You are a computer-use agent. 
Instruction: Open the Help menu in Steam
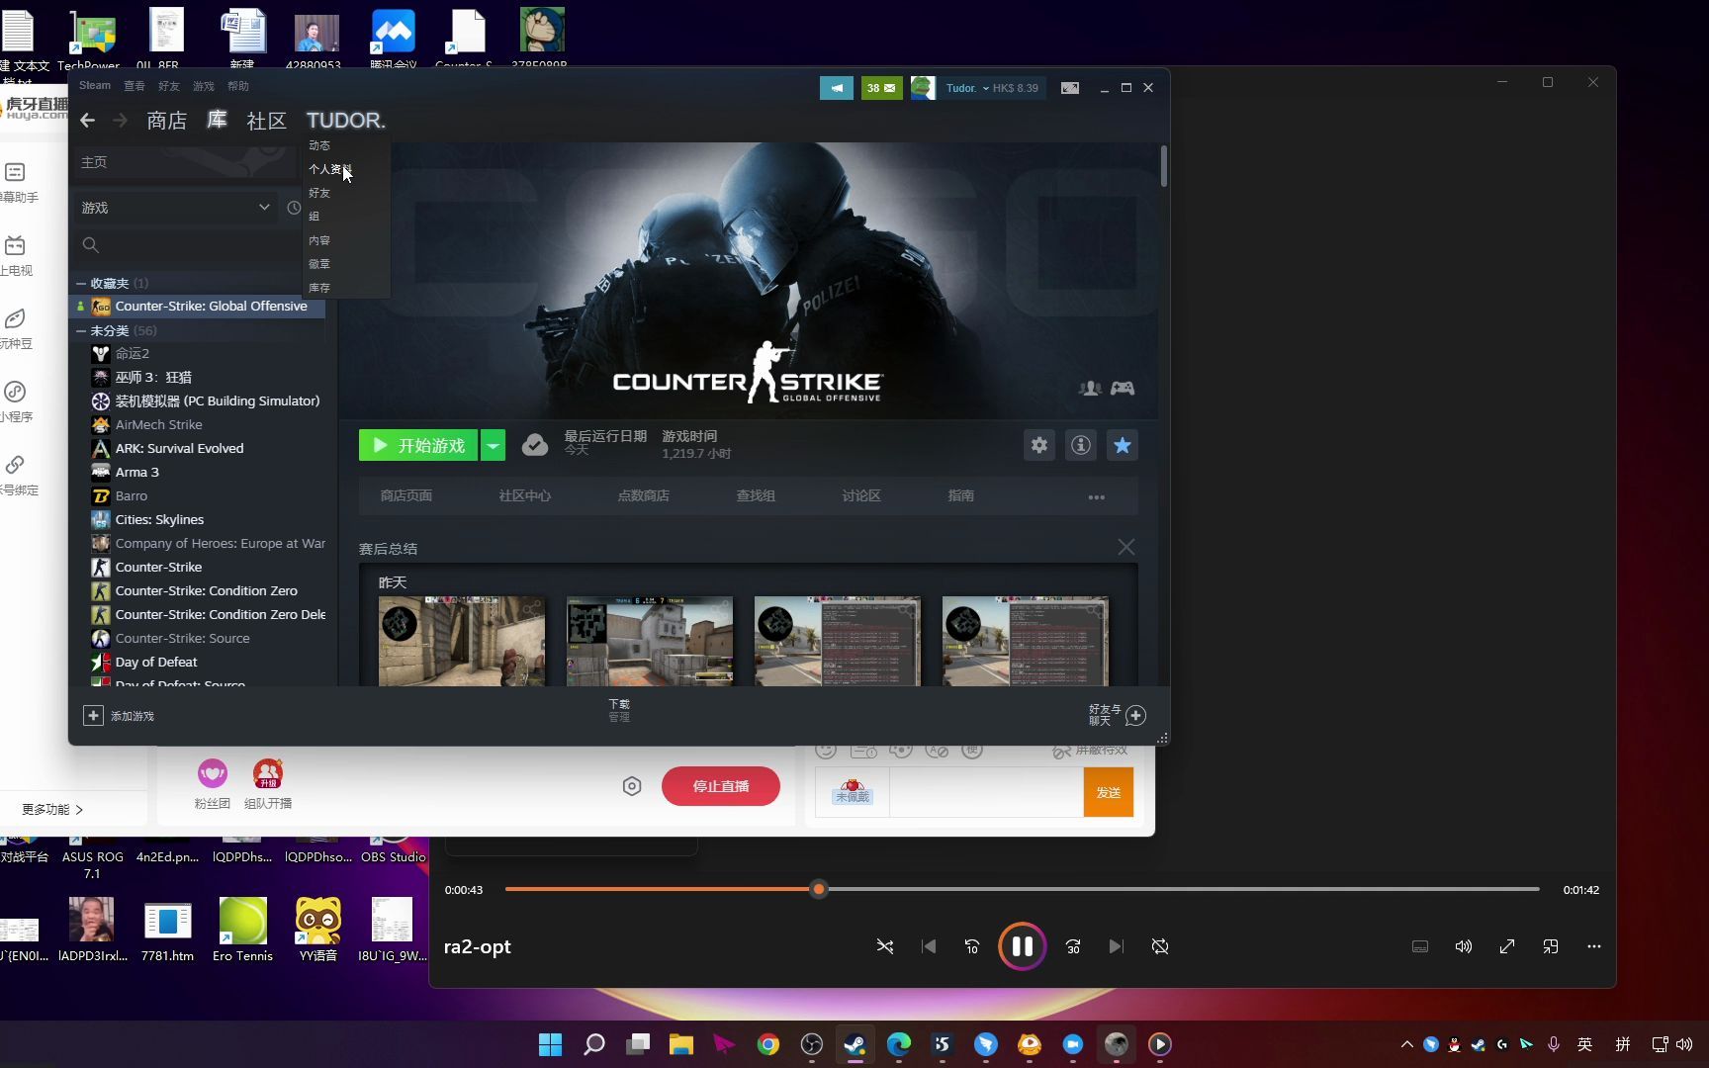pos(238,86)
